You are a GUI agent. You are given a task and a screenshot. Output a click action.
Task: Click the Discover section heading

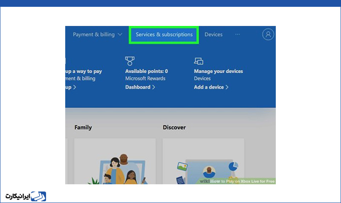(174, 127)
